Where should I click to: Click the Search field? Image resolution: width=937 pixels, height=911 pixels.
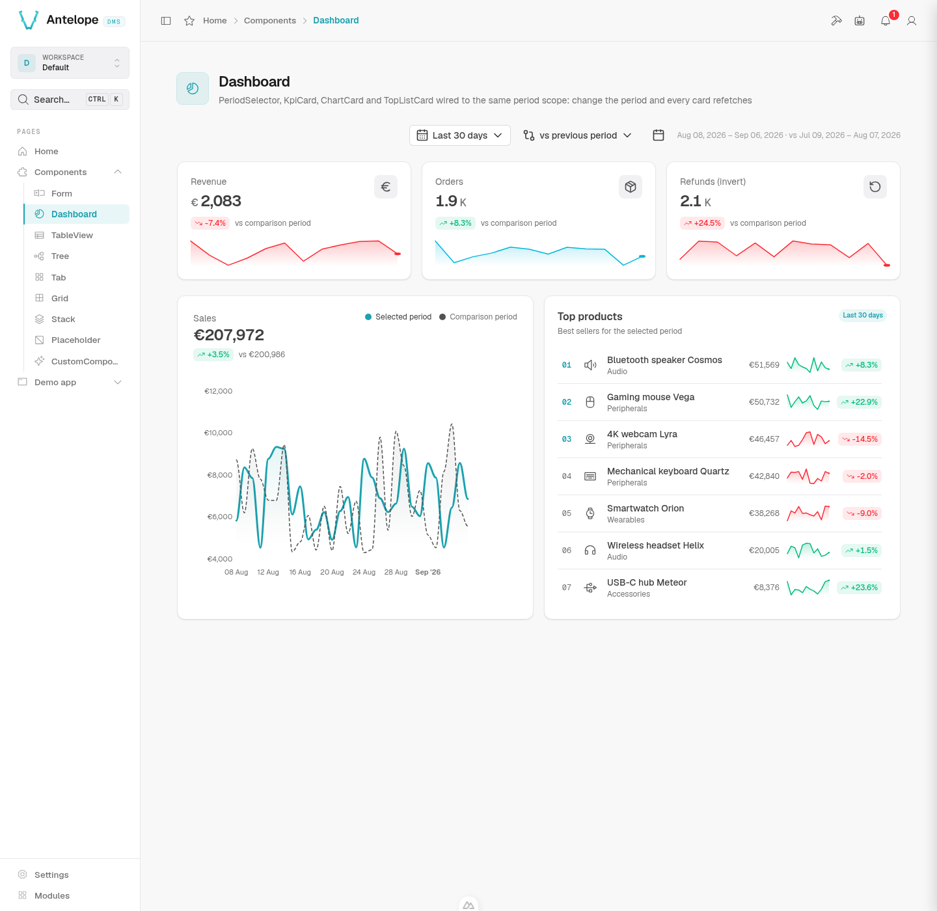(70, 100)
